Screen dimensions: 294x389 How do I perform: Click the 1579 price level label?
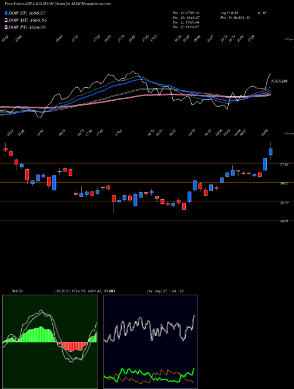[x=284, y=203]
